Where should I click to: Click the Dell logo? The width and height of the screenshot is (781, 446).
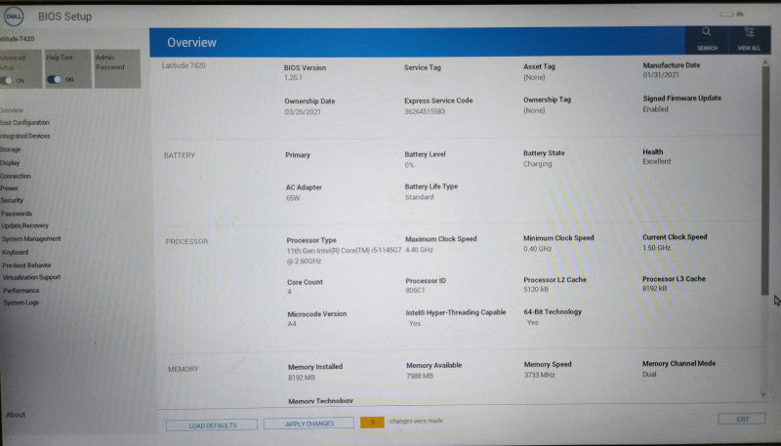click(14, 17)
